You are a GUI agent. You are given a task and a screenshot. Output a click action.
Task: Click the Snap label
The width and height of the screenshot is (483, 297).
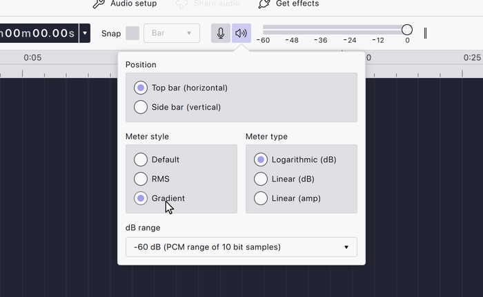point(111,33)
